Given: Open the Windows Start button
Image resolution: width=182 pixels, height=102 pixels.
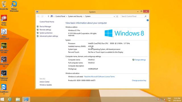Looking at the screenshot, I should 2,99.
